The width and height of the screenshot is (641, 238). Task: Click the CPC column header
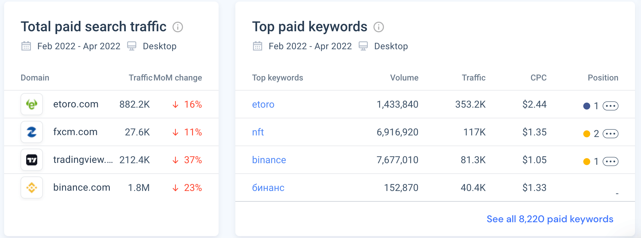click(x=538, y=78)
